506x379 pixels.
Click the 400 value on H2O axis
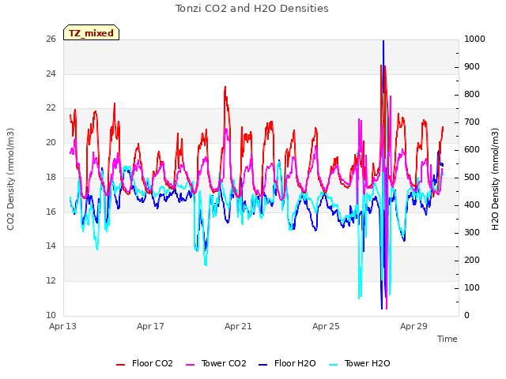point(472,205)
